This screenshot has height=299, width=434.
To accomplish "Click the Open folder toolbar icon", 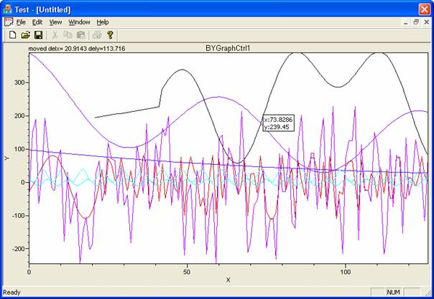I will coord(25,34).
